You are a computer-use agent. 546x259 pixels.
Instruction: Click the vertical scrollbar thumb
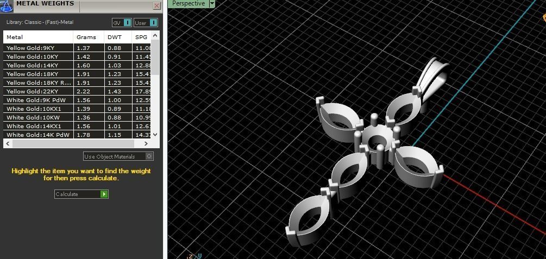click(155, 57)
